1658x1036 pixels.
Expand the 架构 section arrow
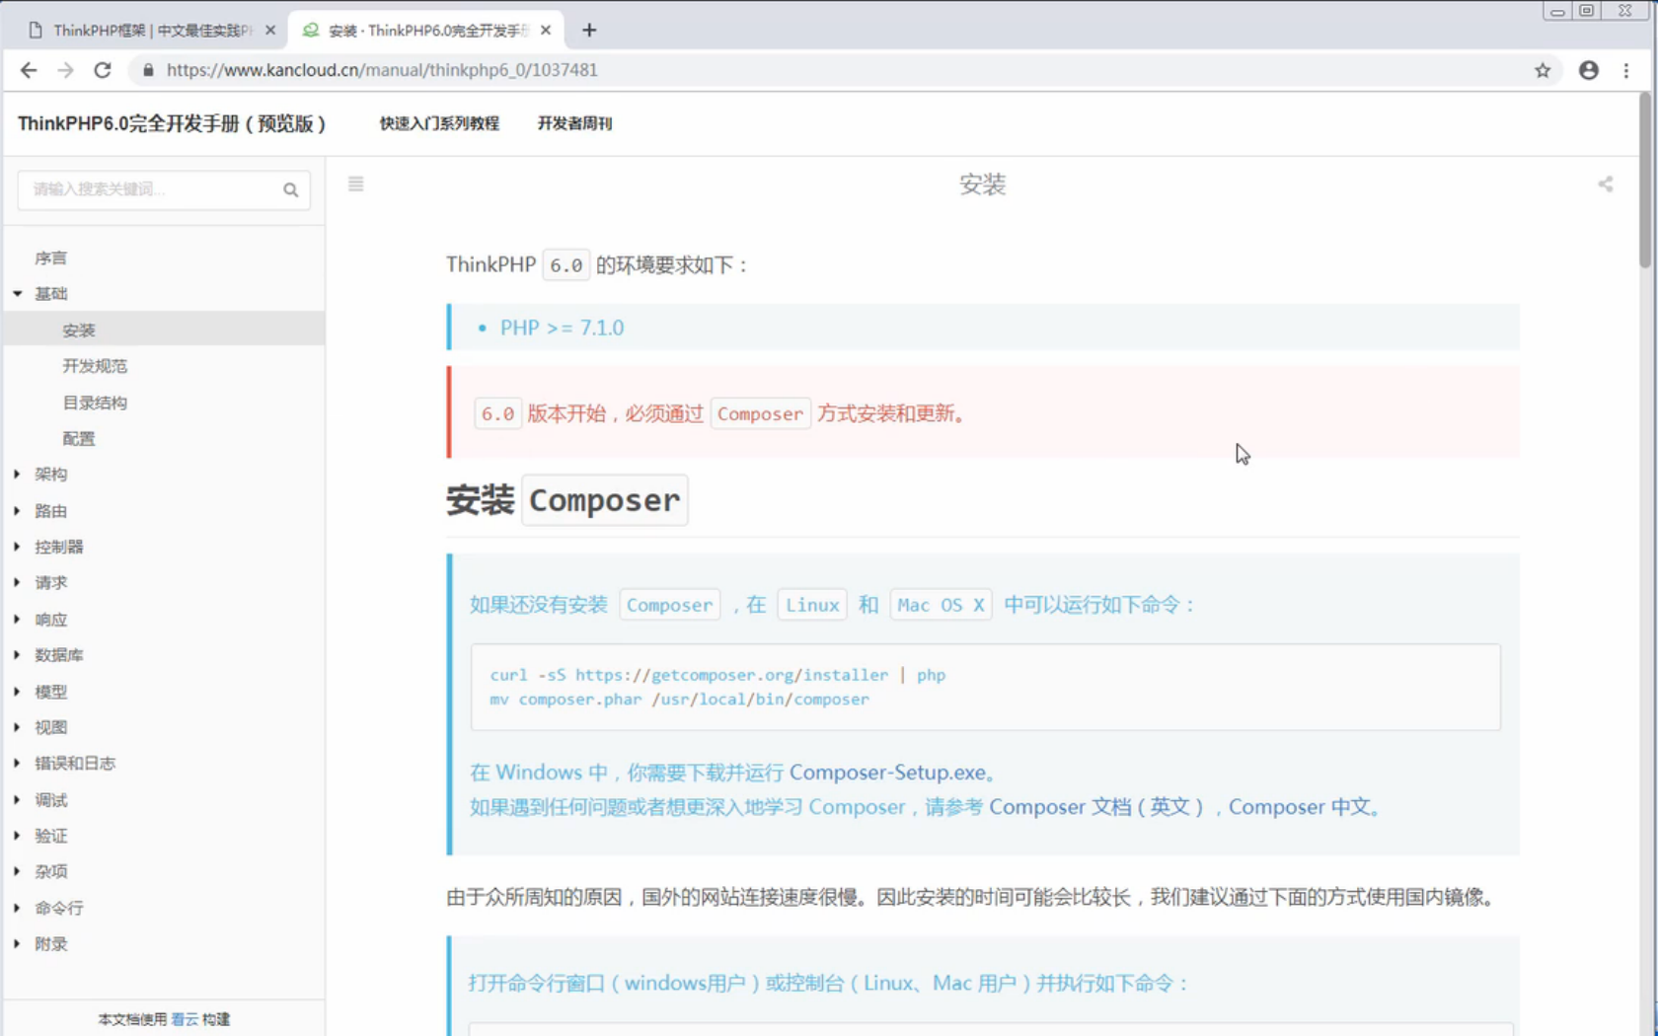pyautogui.click(x=17, y=475)
